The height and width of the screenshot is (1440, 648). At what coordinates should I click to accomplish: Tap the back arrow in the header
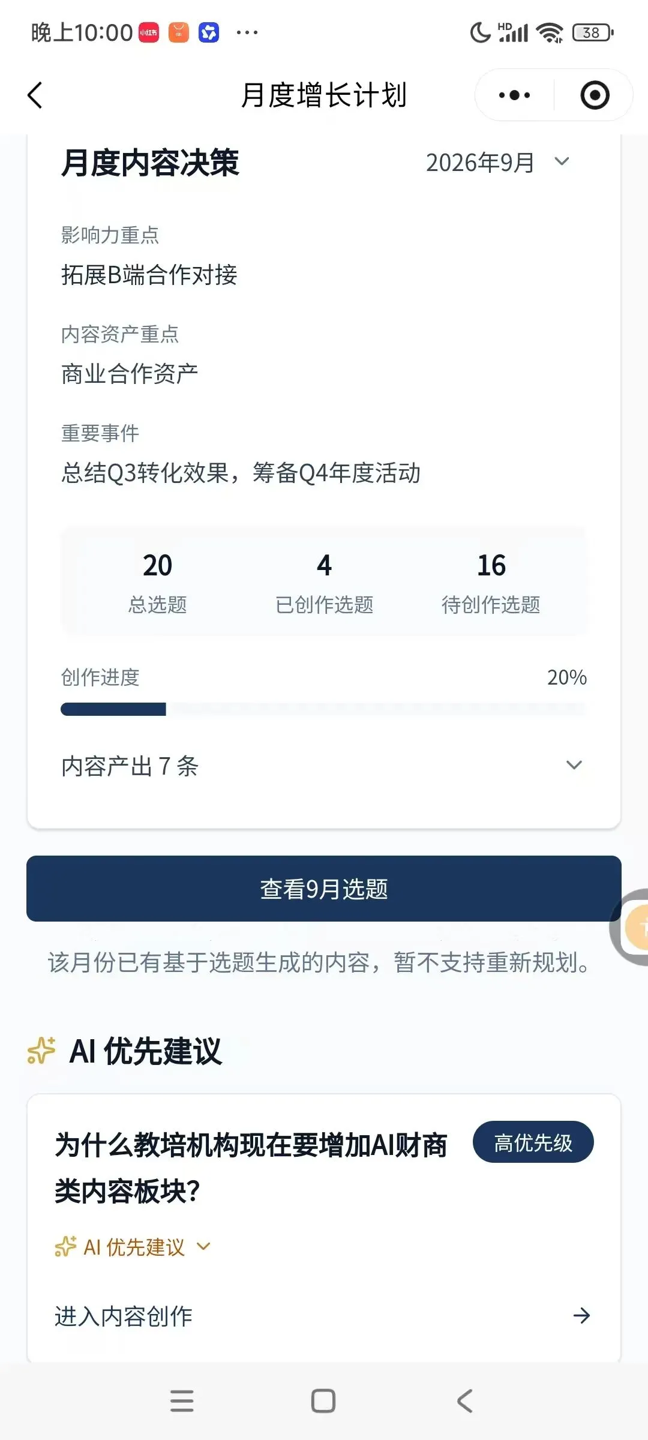tap(35, 95)
